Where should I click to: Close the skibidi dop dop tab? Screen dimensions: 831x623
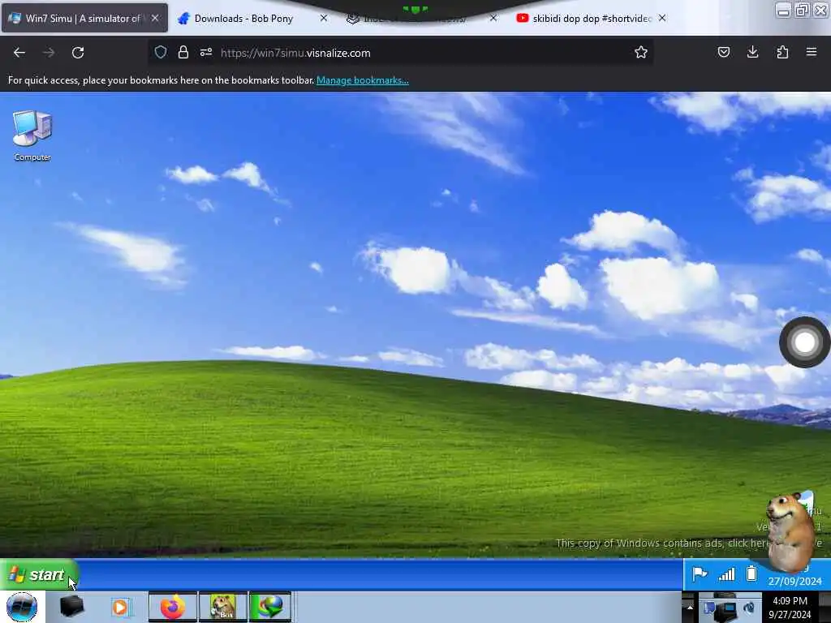pyautogui.click(x=662, y=18)
